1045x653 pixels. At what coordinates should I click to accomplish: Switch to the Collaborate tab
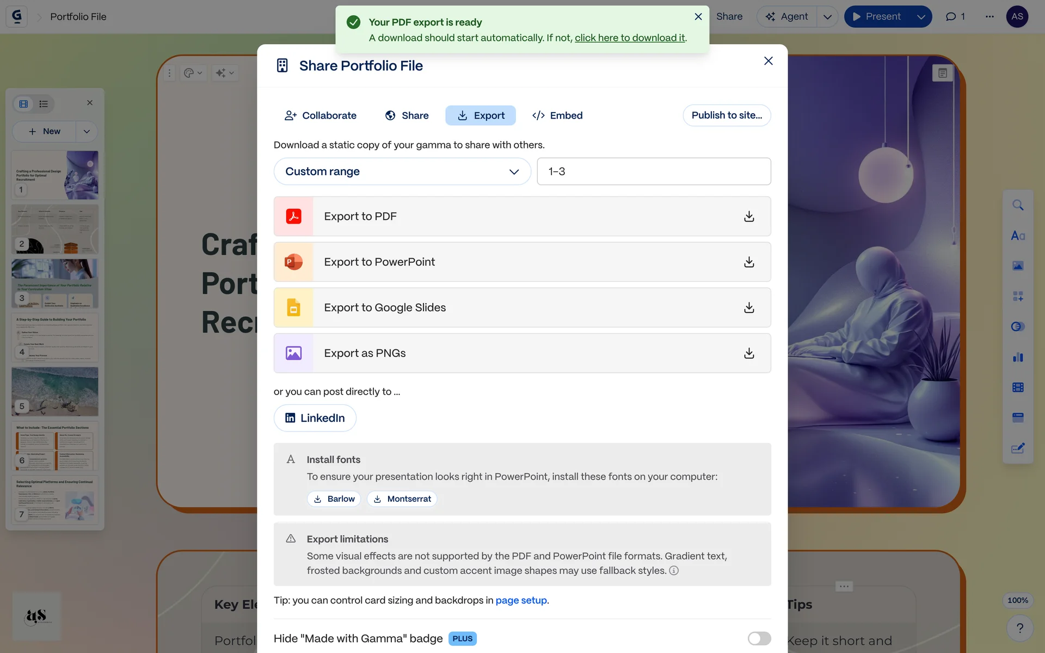coord(321,116)
